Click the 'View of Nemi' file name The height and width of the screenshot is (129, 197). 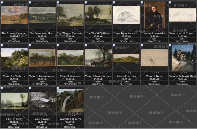pyautogui.click(x=154, y=76)
